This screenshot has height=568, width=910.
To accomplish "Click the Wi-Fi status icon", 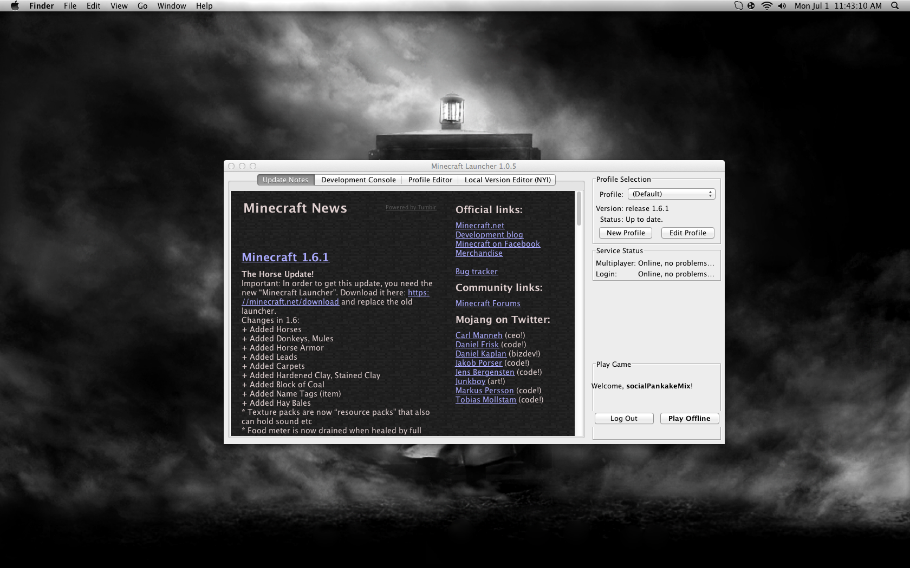I will [x=766, y=6].
